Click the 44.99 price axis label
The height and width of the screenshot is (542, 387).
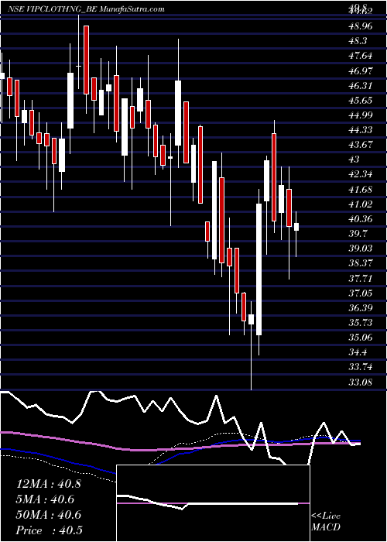361,115
